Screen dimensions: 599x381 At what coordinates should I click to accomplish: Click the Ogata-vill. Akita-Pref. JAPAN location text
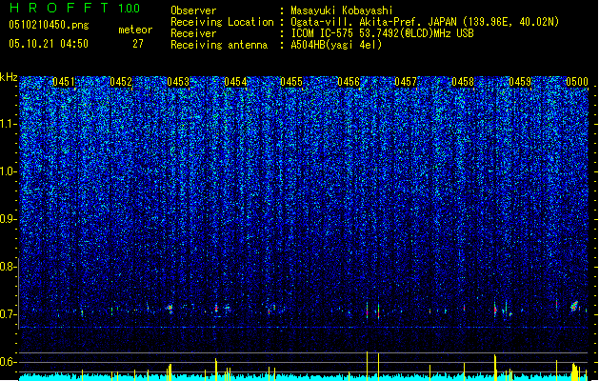pos(425,22)
